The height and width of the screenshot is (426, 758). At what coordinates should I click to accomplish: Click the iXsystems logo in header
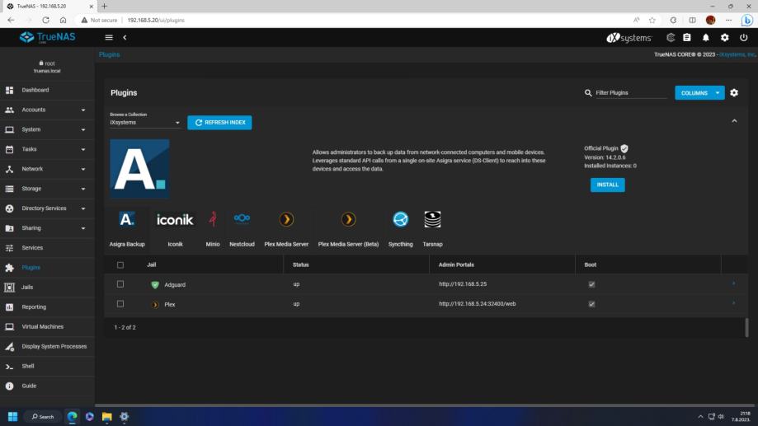[629, 38]
